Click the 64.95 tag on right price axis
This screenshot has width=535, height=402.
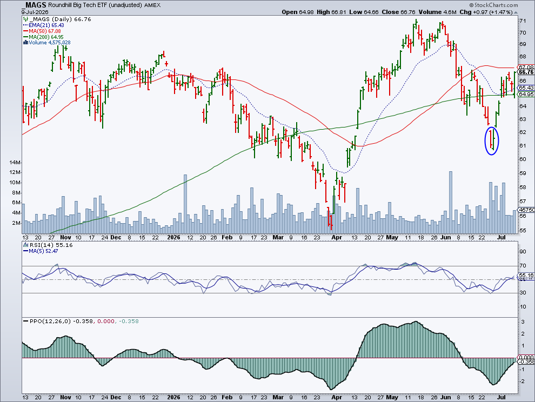[526, 94]
